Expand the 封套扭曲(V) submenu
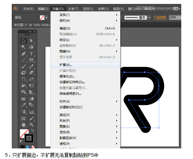The height and width of the screenshot is (159, 193). (85, 138)
